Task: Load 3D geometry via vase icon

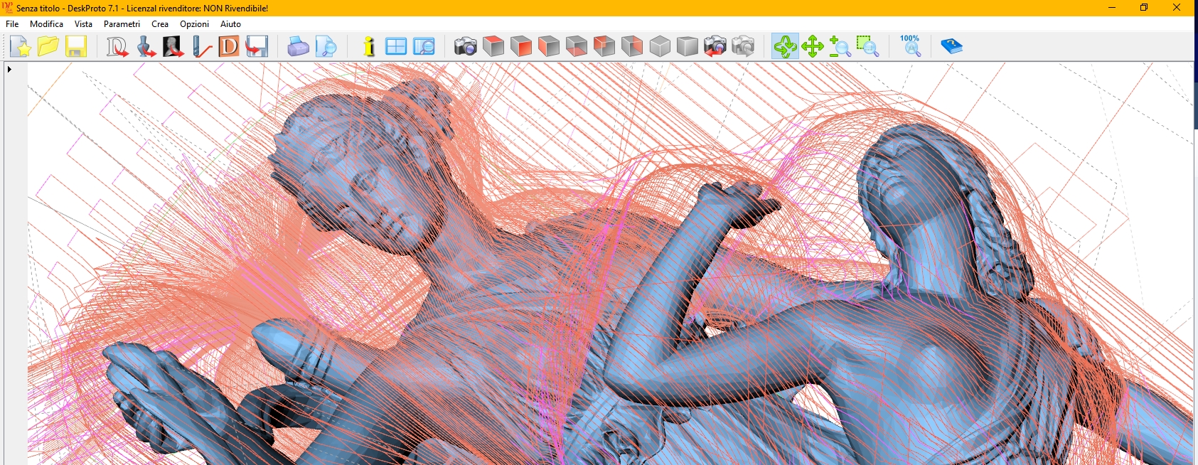Action: [x=145, y=47]
